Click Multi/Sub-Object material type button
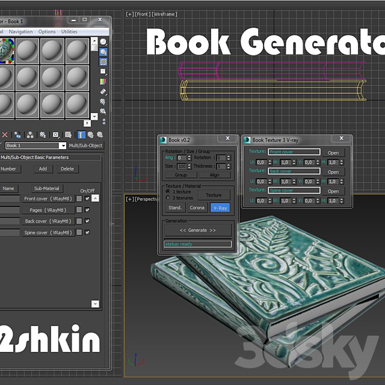This screenshot has width=385, height=385. click(85, 146)
